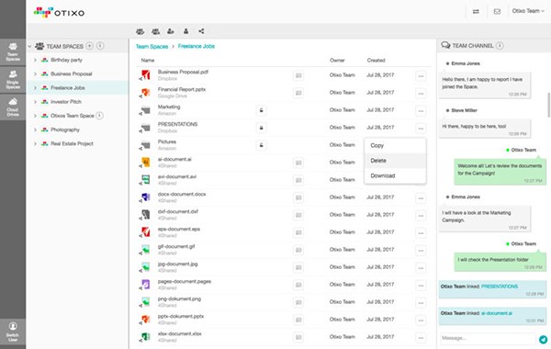Image resolution: width=551 pixels, height=349 pixels.
Task: Open the Otixo Team account dropdown
Action: point(528,11)
